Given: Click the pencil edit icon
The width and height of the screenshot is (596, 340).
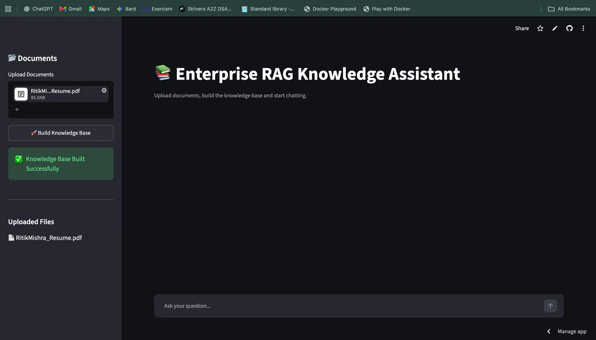Looking at the screenshot, I should 555,28.
